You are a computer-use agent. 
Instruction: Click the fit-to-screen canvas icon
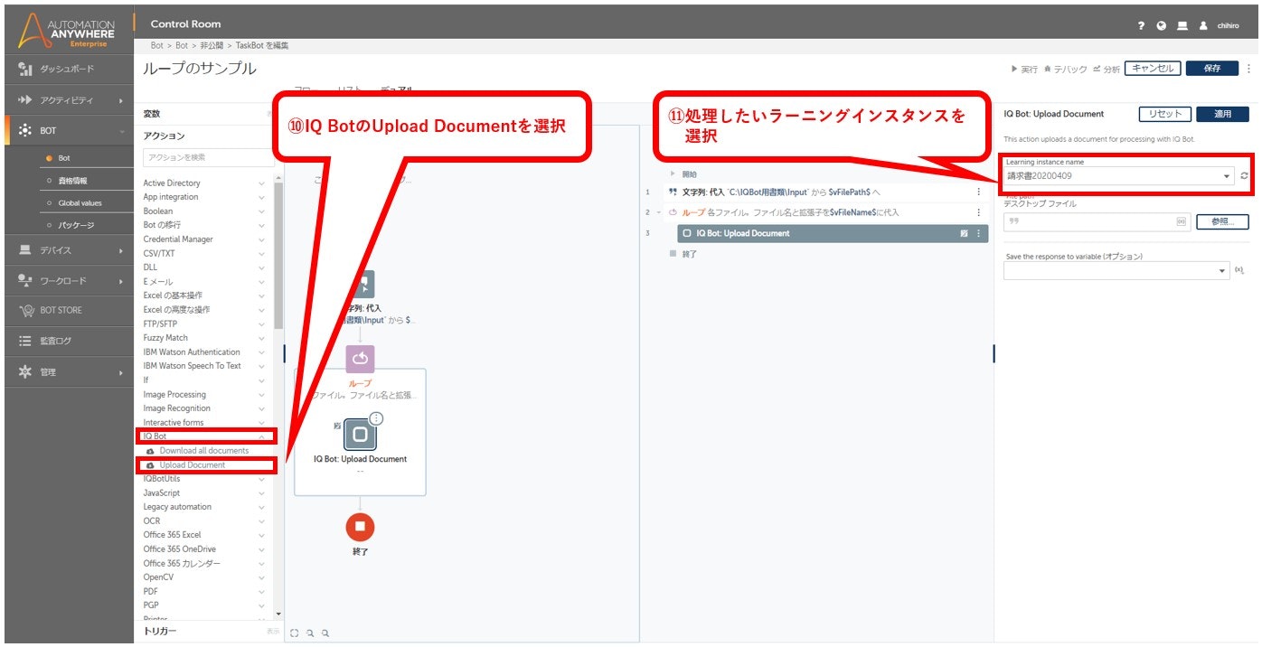(x=294, y=633)
